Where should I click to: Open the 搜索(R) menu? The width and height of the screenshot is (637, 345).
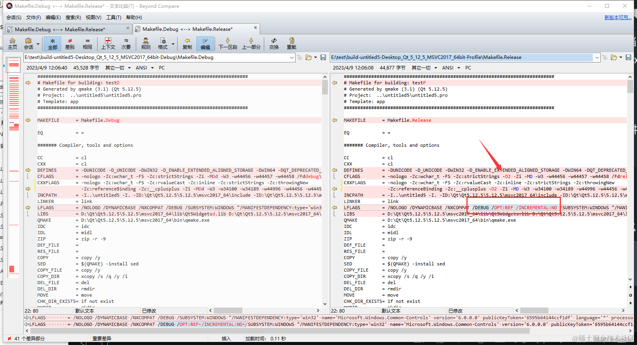pyautogui.click(x=73, y=17)
